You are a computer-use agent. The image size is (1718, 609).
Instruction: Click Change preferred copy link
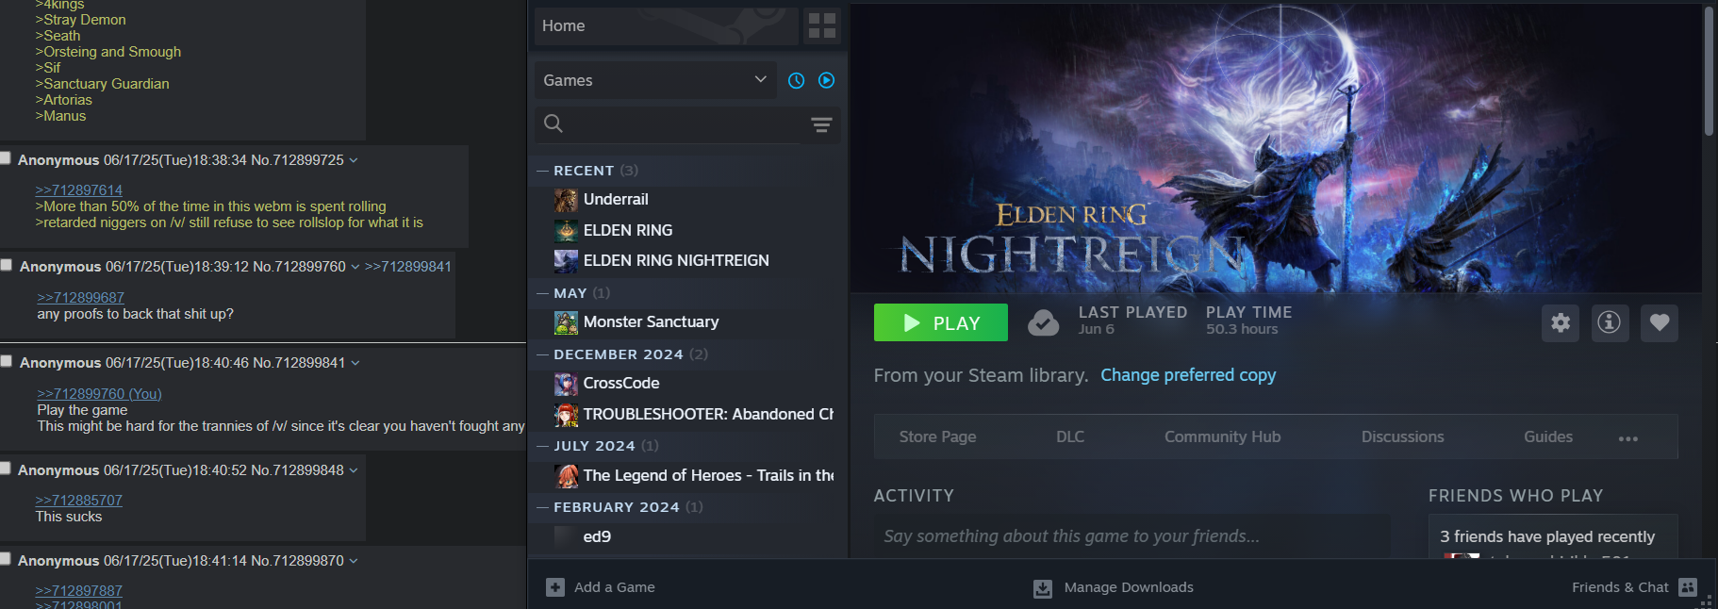1188,375
